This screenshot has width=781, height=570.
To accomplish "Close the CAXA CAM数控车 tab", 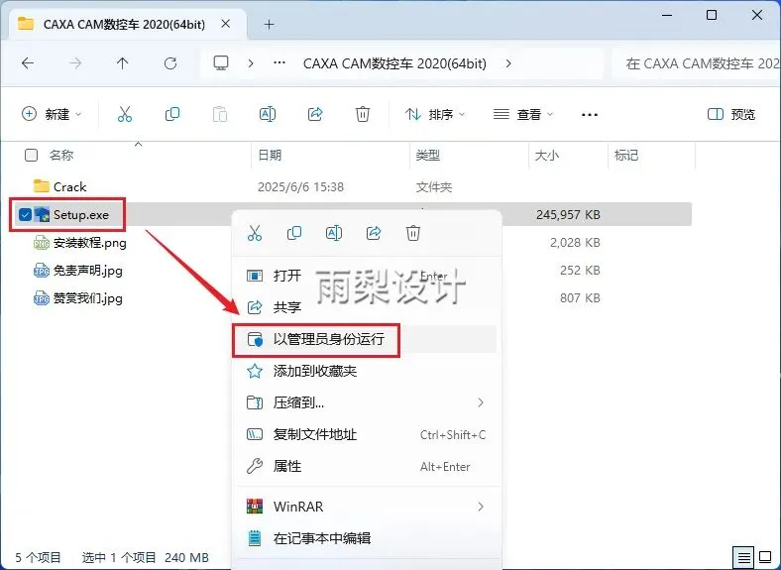I will coord(226,24).
